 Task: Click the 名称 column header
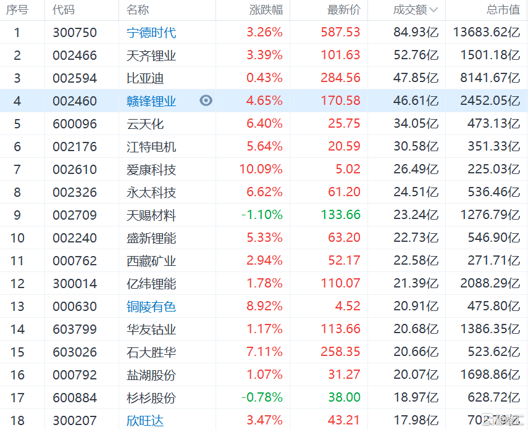(137, 10)
